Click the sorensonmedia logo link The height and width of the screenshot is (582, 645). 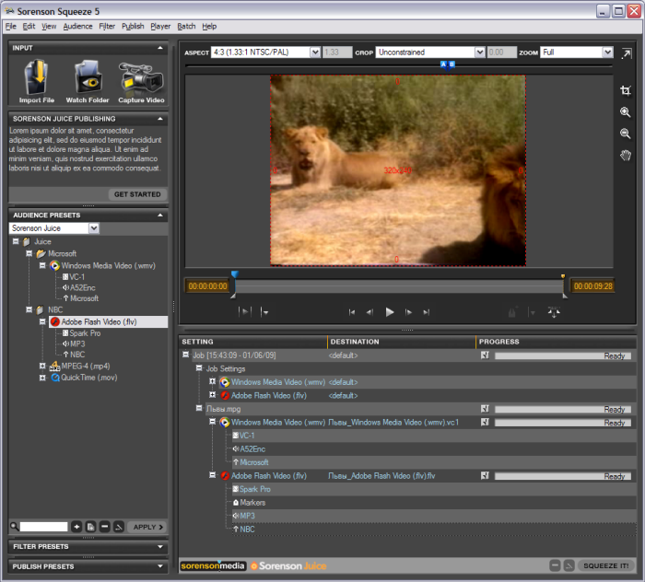(213, 566)
